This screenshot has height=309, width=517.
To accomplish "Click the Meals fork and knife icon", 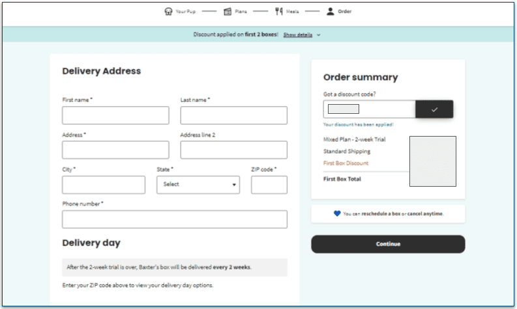I will tap(279, 12).
